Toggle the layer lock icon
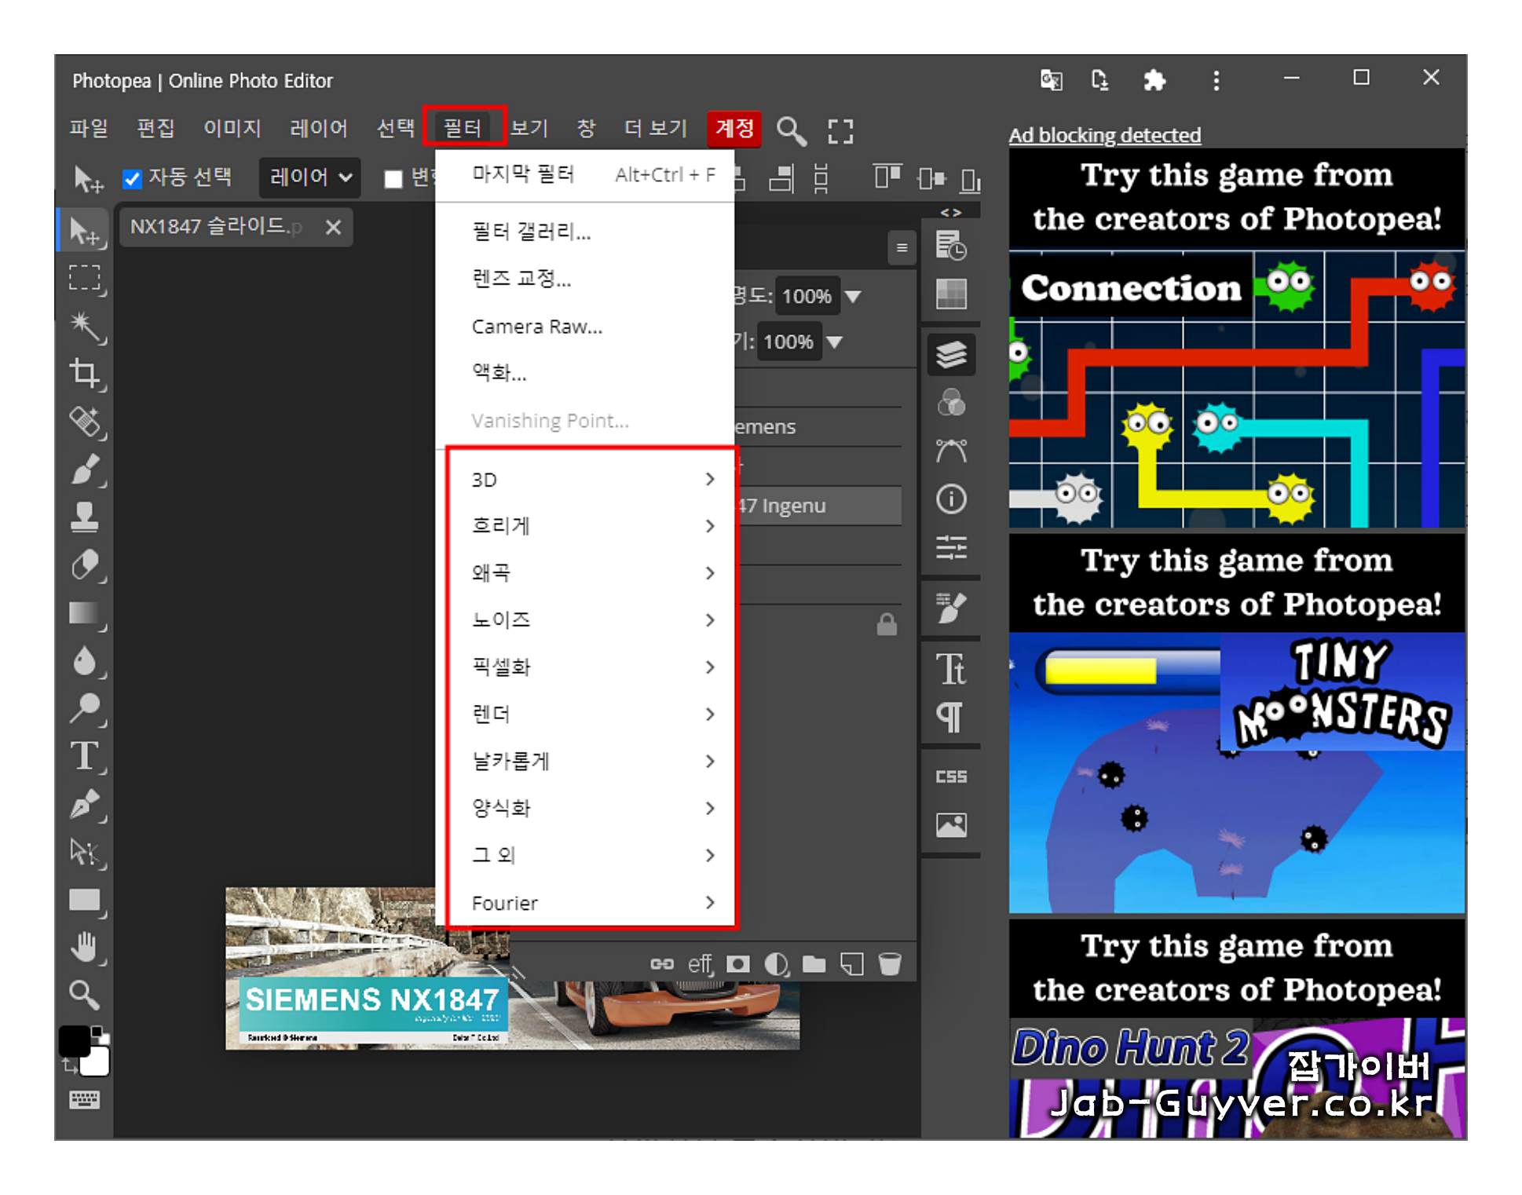The height and width of the screenshot is (1195, 1522). point(887,625)
